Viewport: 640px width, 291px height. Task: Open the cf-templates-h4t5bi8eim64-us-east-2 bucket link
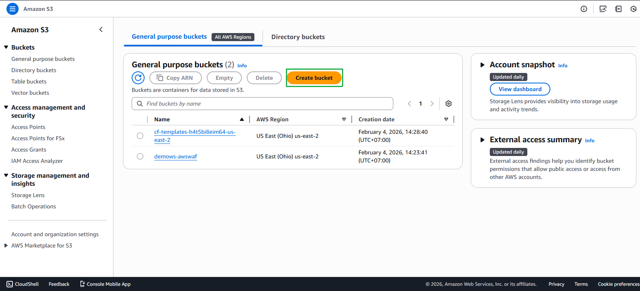pos(195,136)
